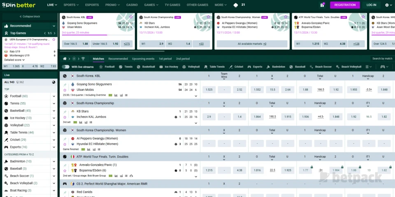This screenshot has width=395, height=197.
Task: Click the trophy icon in the breadcrumb bar
Action: [x=83, y=59]
